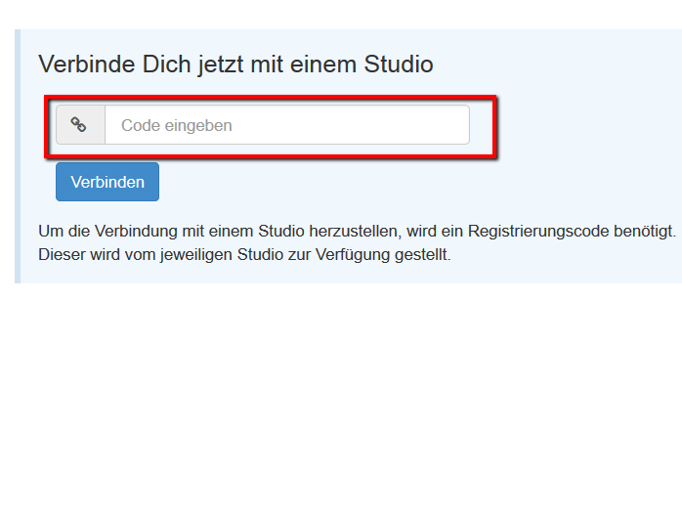This screenshot has height=518, width=682.
Task: Click the chain link icon beside code field
Action: [78, 125]
